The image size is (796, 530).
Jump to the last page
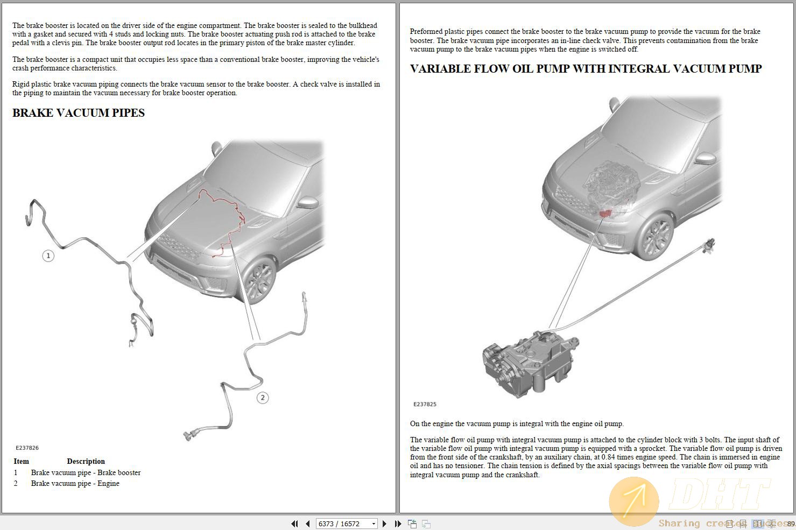click(398, 524)
